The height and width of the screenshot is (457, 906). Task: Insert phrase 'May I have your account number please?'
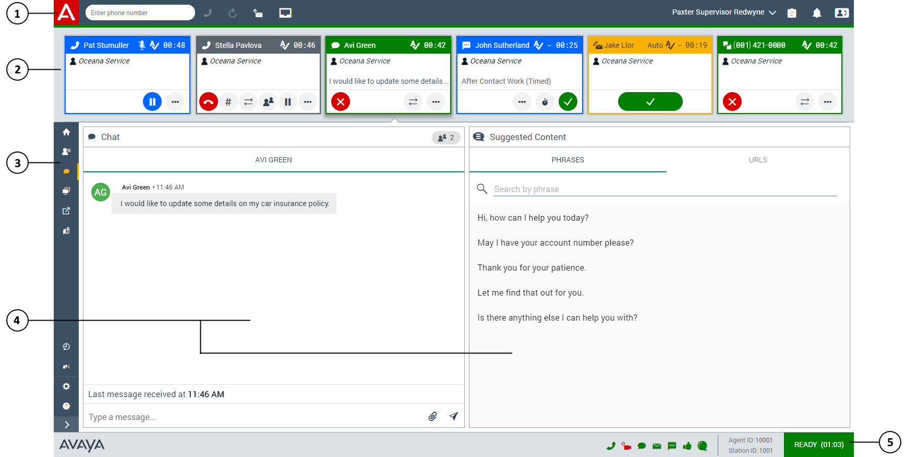(x=555, y=243)
